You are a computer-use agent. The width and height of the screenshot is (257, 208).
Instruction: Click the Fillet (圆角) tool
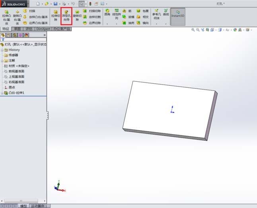pyautogui.click(x=107, y=12)
